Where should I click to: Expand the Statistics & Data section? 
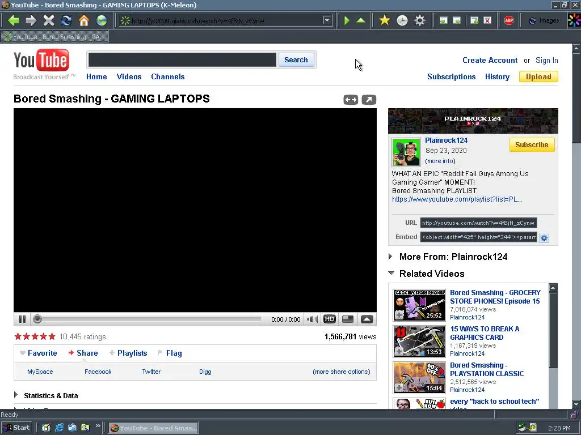point(46,395)
